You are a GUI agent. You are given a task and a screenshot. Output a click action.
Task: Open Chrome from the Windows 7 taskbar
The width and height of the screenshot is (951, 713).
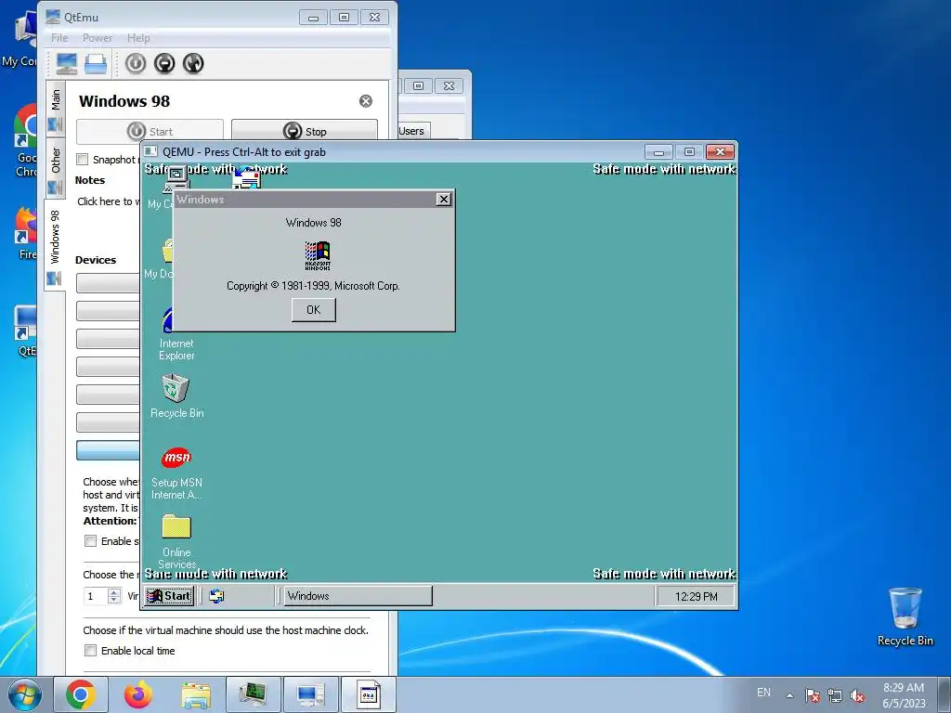click(x=81, y=694)
